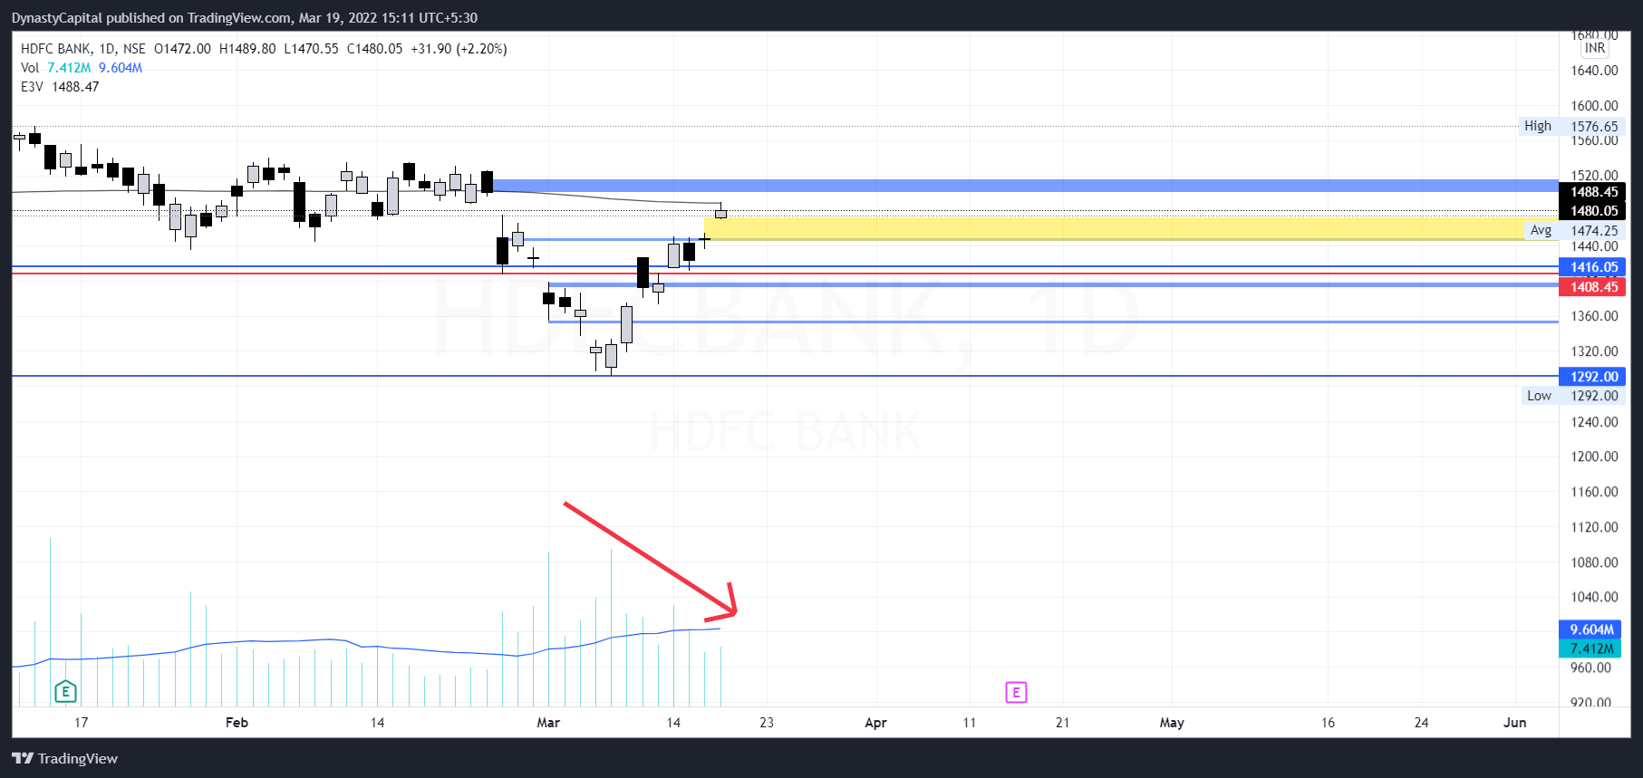Click the DynastyCapital published header text
Screen dimensions: 1643x778
[245, 18]
